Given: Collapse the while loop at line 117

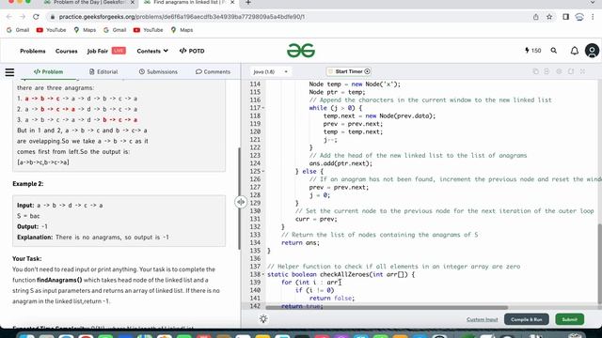Looking at the screenshot, I should coord(263,108).
